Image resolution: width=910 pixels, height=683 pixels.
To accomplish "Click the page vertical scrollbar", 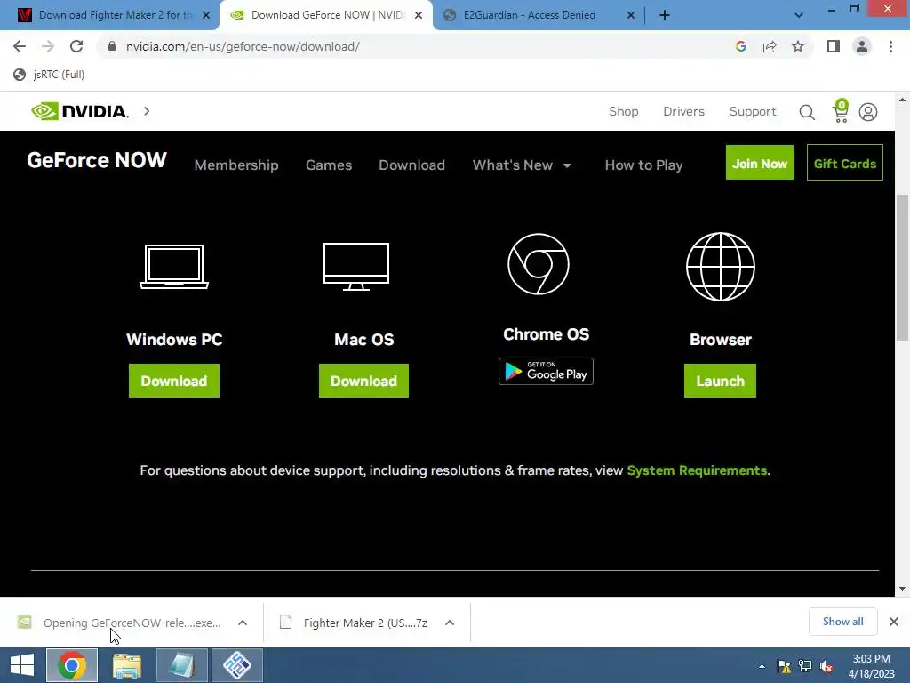I will 902,267.
